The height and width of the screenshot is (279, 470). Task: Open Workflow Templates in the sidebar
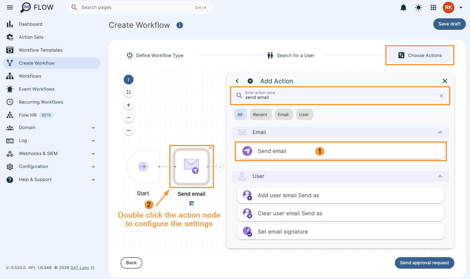(x=51, y=50)
